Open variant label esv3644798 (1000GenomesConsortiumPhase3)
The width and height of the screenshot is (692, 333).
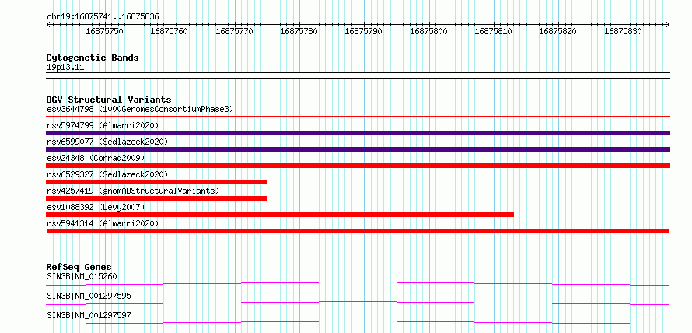(x=140, y=109)
